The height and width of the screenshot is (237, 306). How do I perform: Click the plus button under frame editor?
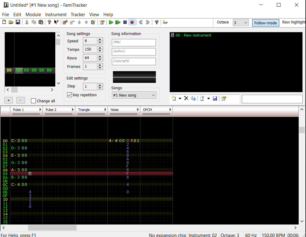(9, 101)
